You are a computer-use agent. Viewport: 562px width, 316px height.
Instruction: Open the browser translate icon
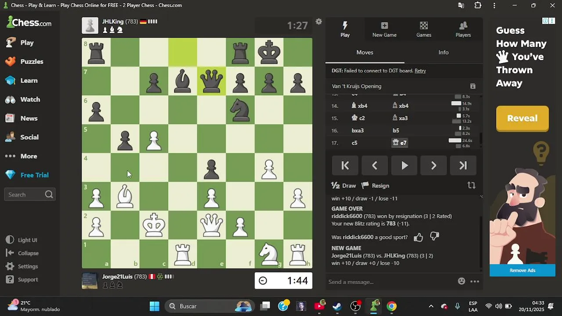click(x=461, y=5)
